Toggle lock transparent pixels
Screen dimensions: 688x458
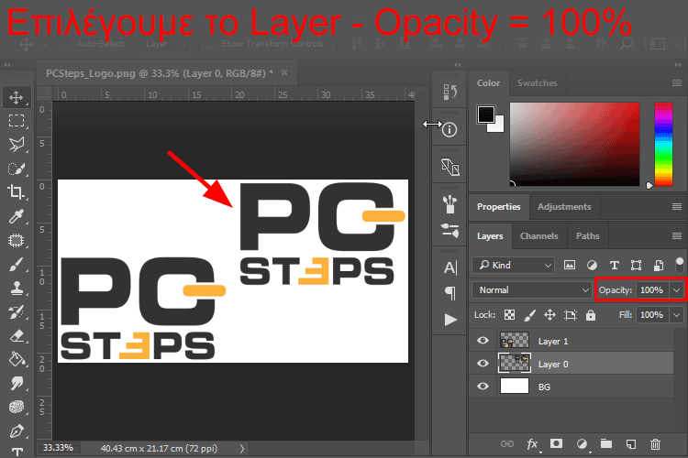[x=509, y=315]
